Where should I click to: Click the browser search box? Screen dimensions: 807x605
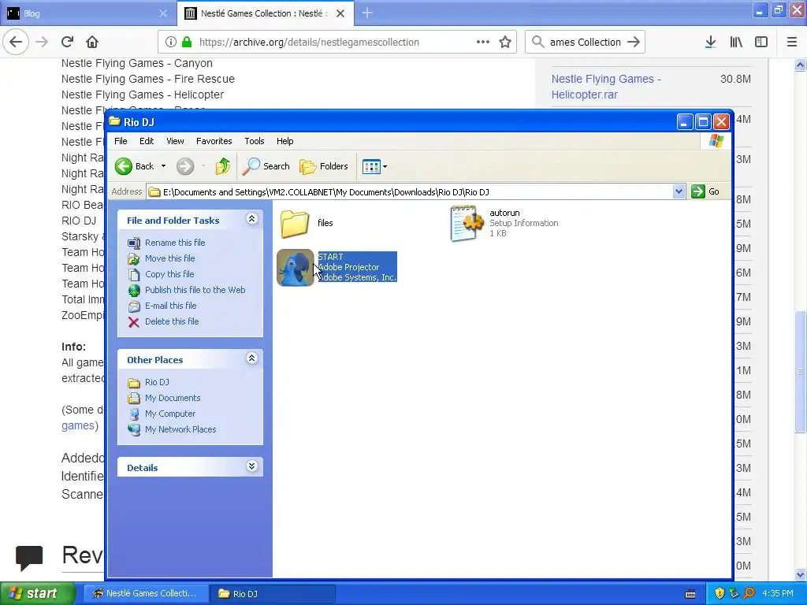click(586, 43)
